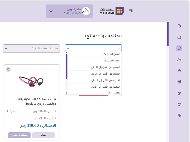190x142 pixels.
Task: Open the users icon in sidebar
Action: 179,60
